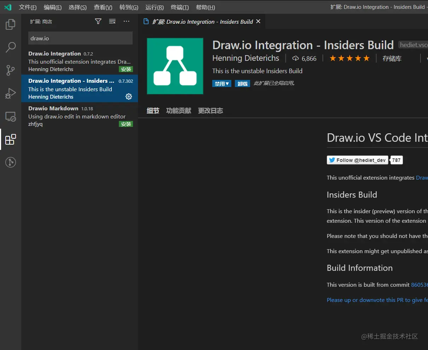The width and height of the screenshot is (428, 350).
Task: Open the 存储库 repository link
Action: (392, 59)
